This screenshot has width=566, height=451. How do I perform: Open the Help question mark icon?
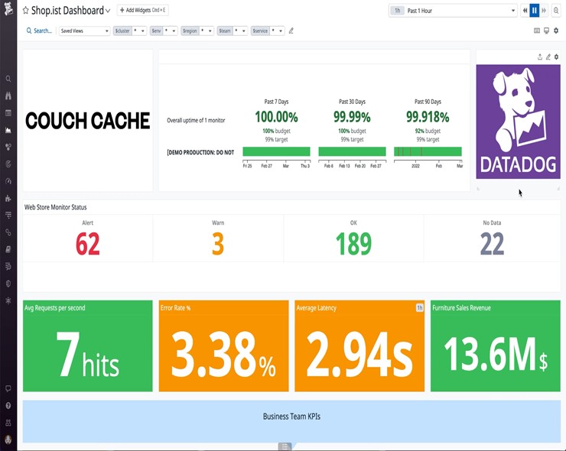[8, 406]
